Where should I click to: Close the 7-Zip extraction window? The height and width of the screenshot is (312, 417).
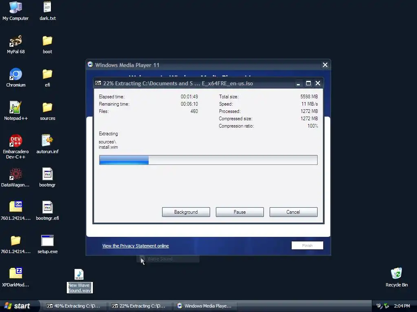point(318,83)
